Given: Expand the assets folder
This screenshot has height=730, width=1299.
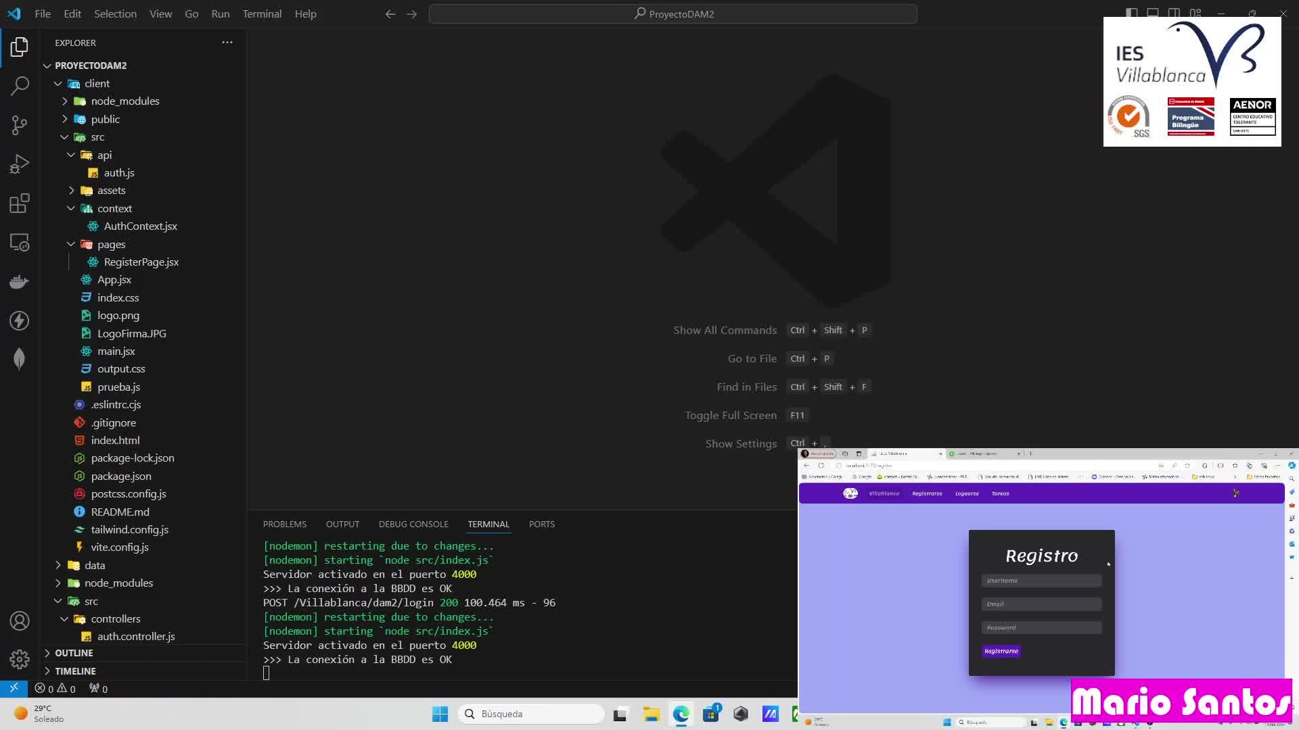Looking at the screenshot, I should click(x=111, y=191).
